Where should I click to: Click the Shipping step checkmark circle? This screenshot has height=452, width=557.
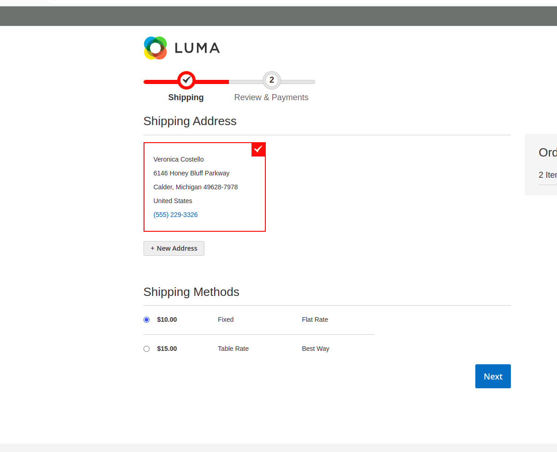click(x=186, y=80)
